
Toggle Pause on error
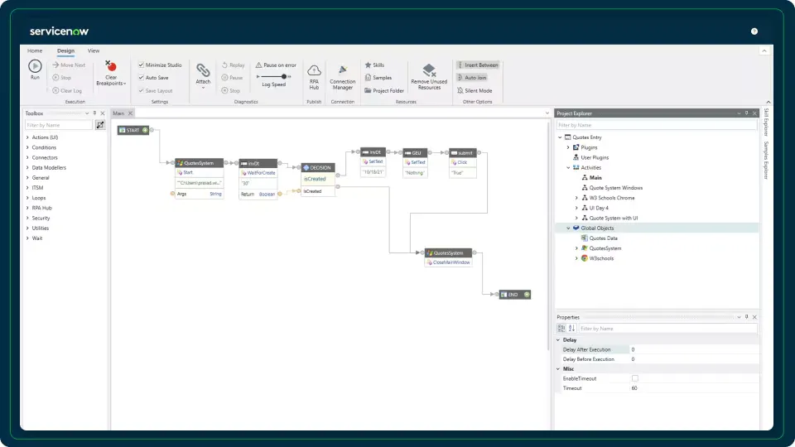[x=276, y=65]
